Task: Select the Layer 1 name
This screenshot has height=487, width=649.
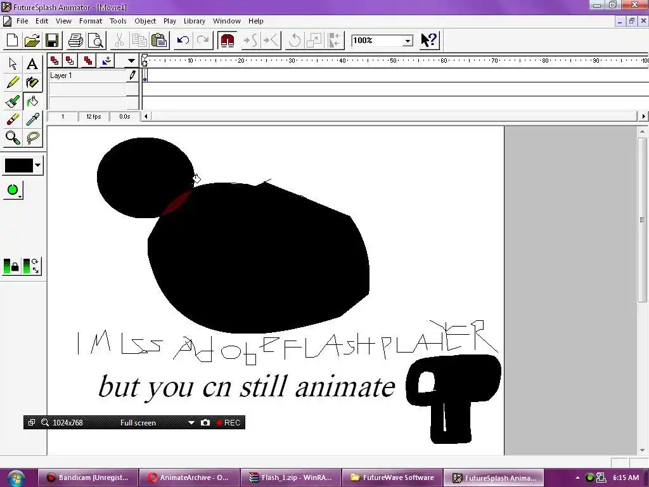Action: tap(61, 75)
